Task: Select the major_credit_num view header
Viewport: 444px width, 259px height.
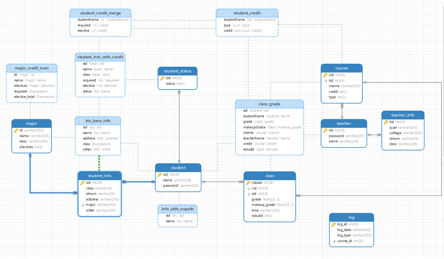Action: (32, 68)
